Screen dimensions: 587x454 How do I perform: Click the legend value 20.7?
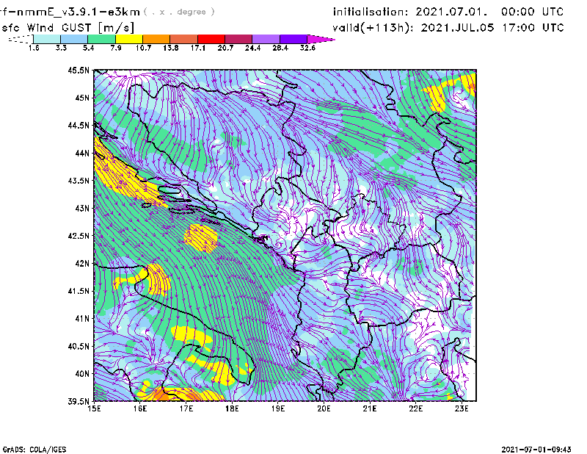pyautogui.click(x=225, y=48)
